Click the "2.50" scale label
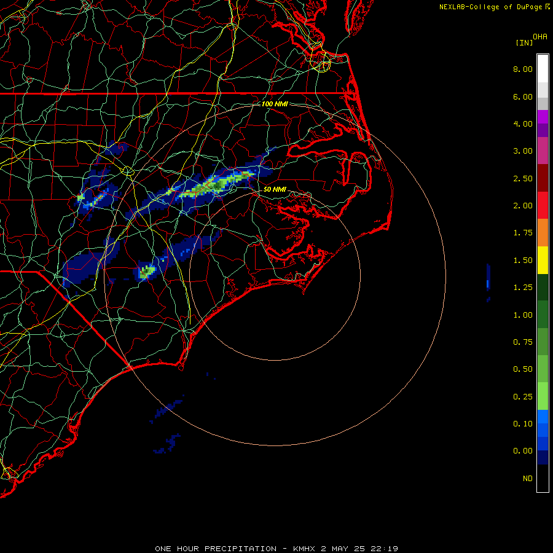 click(x=523, y=178)
